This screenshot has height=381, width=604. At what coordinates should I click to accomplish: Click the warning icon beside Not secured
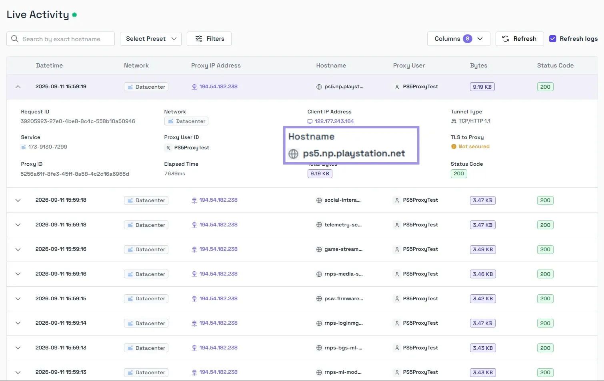454,147
